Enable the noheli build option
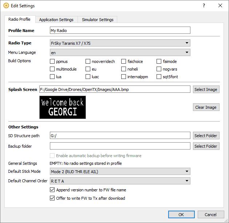Viewport: 229px width, 223px height. tap(123, 69)
